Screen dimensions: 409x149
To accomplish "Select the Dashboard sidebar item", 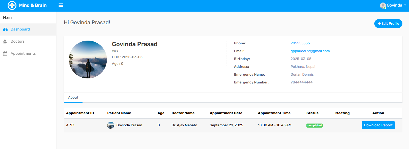I will 20,29.
